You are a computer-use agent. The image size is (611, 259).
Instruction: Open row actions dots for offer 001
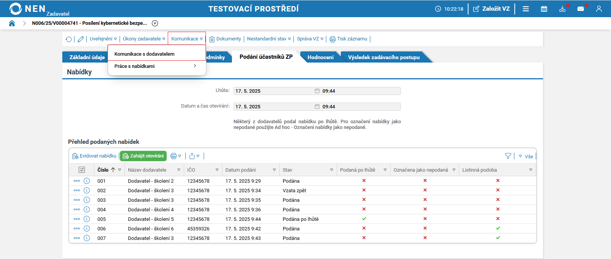point(77,181)
